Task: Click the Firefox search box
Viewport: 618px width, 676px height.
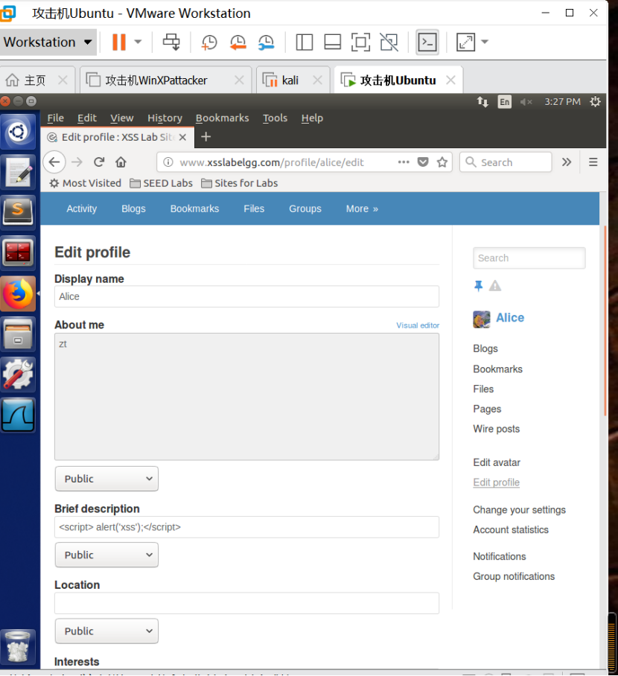Action: point(506,162)
